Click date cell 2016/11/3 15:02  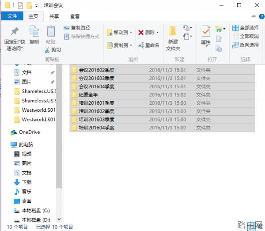point(167,95)
